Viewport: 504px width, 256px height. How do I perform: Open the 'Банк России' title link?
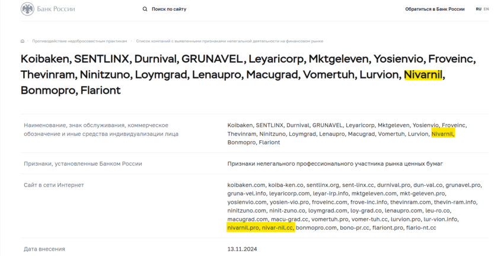point(56,9)
